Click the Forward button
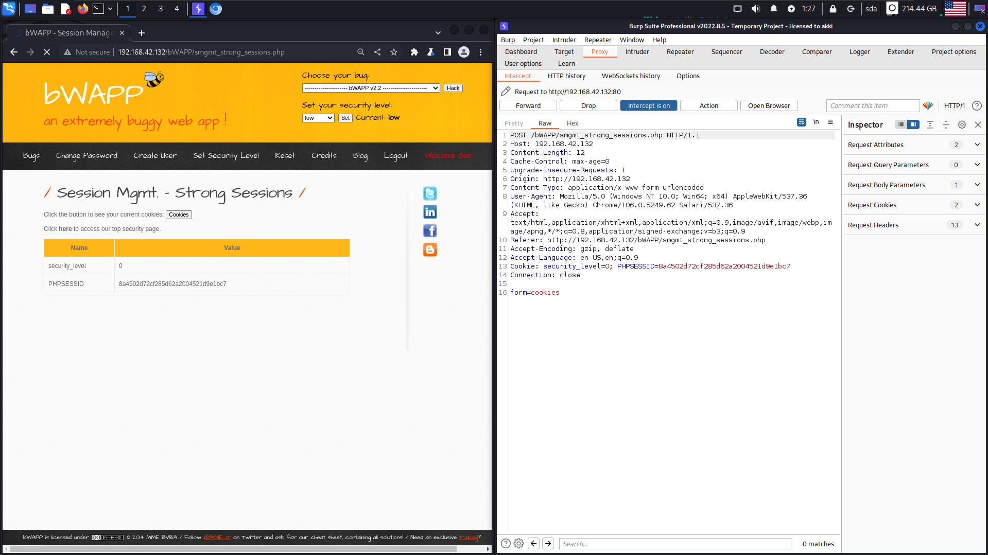This screenshot has height=555, width=988. 528,105
